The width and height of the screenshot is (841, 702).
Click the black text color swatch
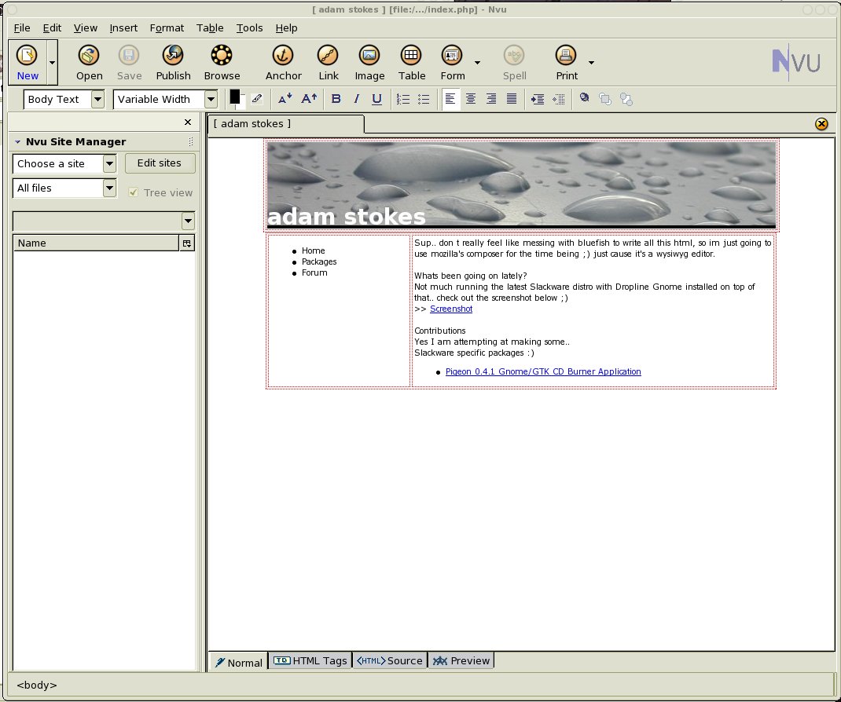(x=234, y=97)
